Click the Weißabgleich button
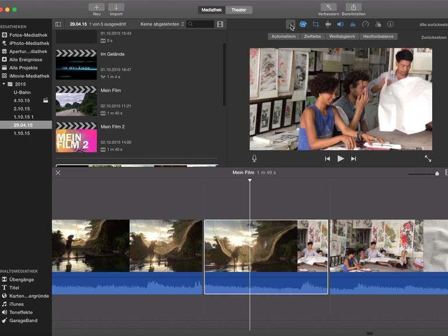 pyautogui.click(x=342, y=37)
